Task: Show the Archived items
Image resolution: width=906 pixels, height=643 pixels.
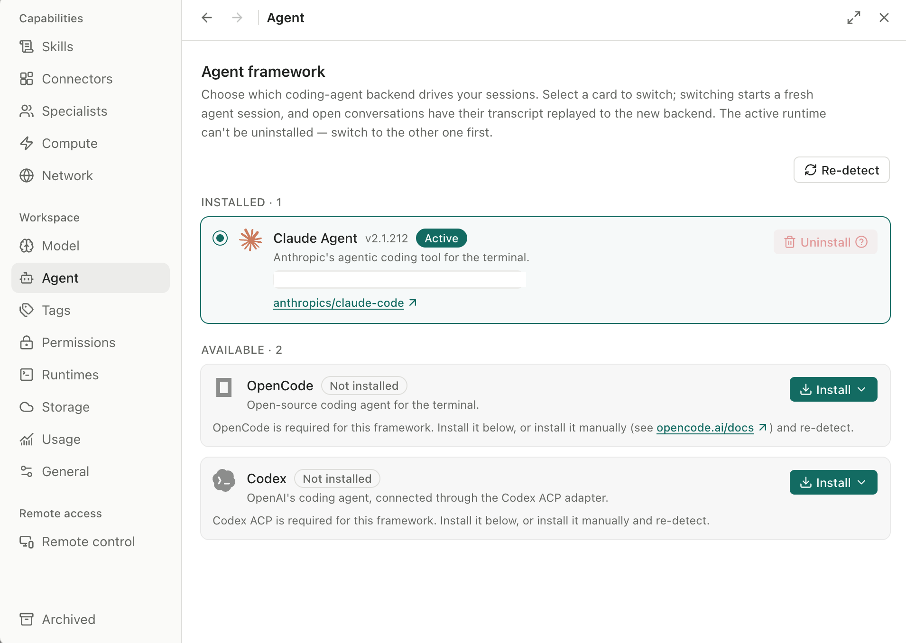Action: click(x=91, y=619)
